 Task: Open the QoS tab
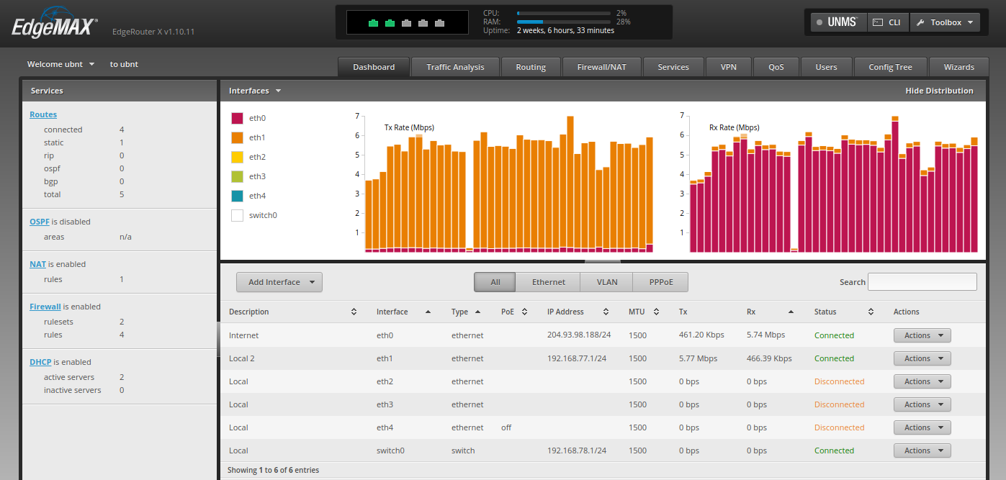[x=776, y=67]
